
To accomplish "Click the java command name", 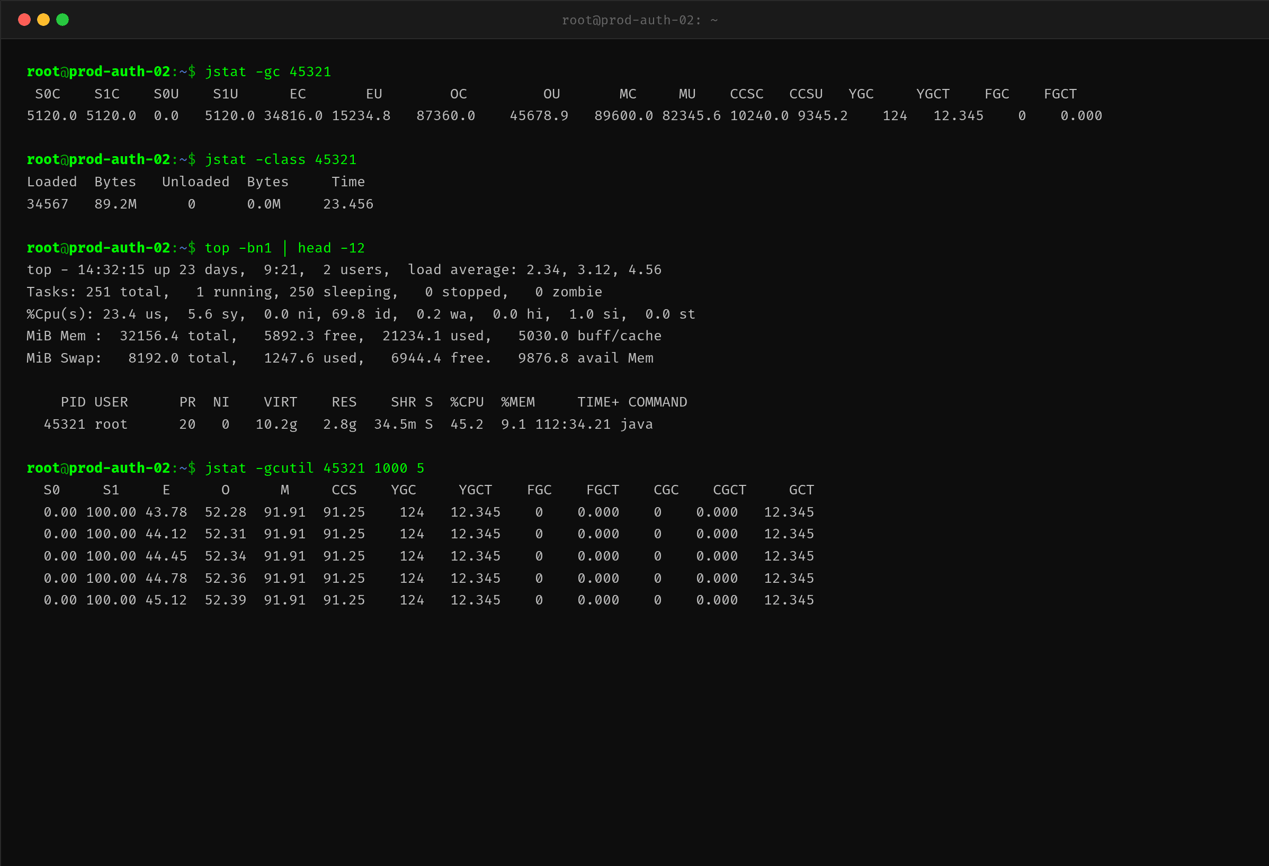I will point(636,424).
